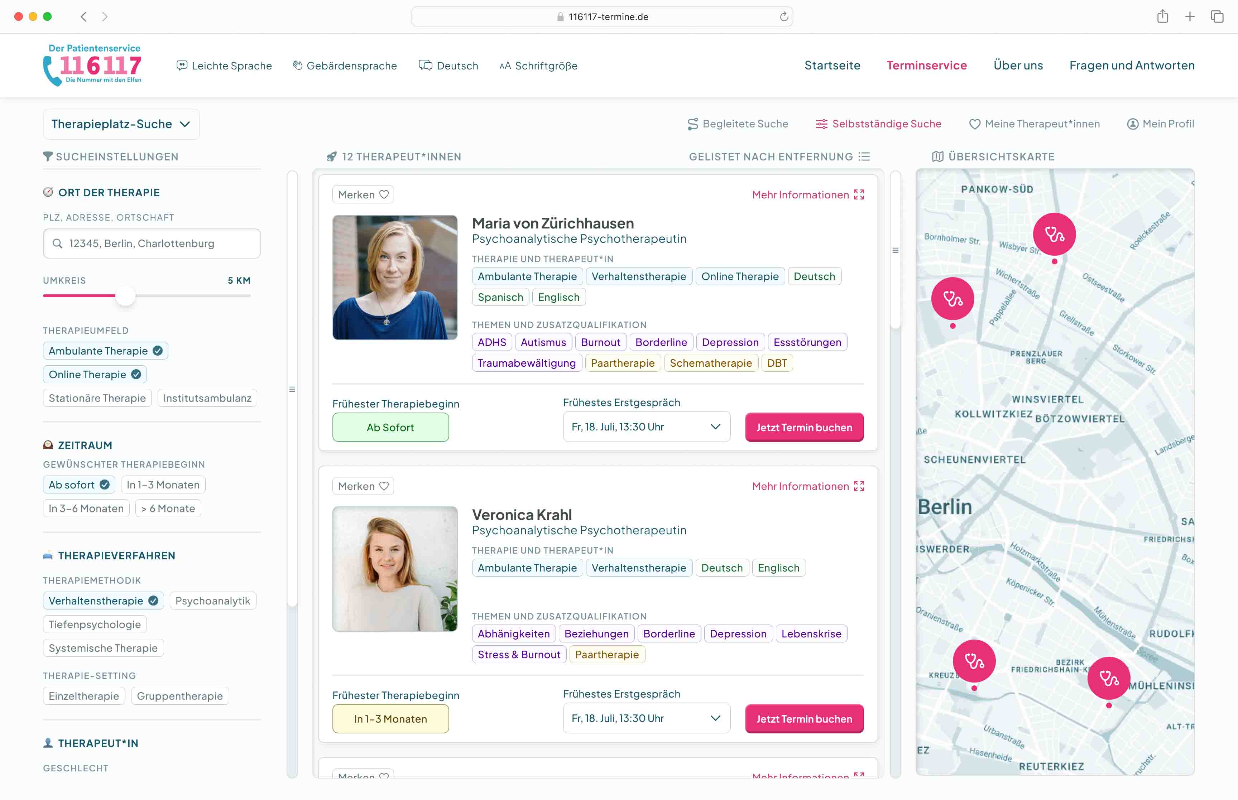This screenshot has height=800, width=1238.
Task: Open the Therapieplatz-Suche dropdown
Action: (121, 124)
